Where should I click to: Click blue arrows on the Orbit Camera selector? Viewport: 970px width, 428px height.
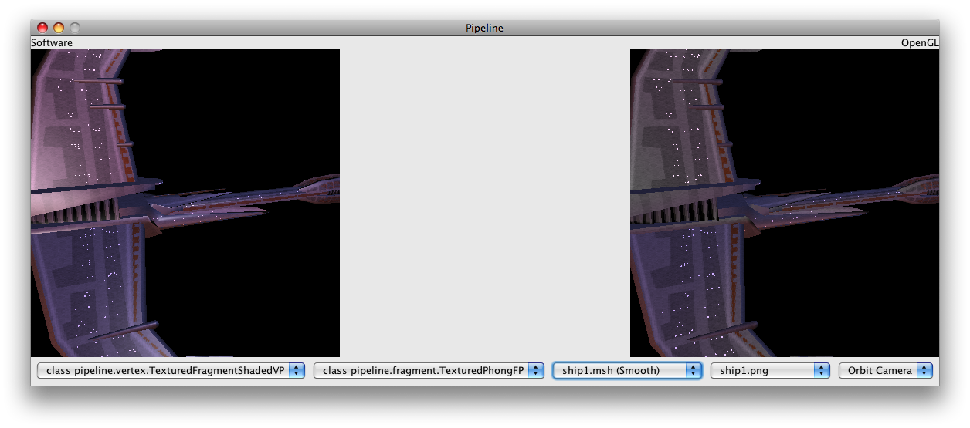(x=926, y=371)
